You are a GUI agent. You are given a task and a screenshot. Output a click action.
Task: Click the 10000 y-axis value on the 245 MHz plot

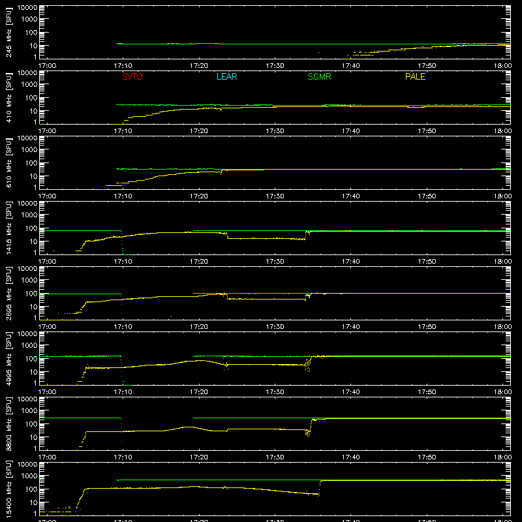point(27,8)
